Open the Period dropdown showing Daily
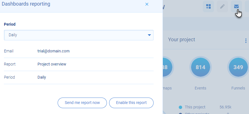 pyautogui.click(x=79, y=35)
